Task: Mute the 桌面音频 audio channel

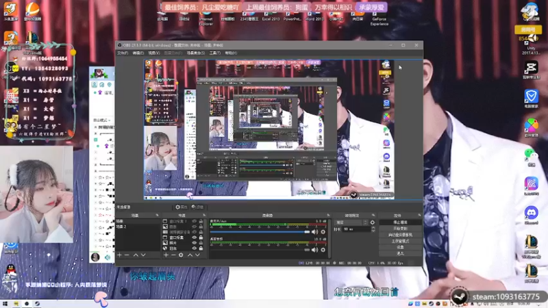Action: pos(315,250)
